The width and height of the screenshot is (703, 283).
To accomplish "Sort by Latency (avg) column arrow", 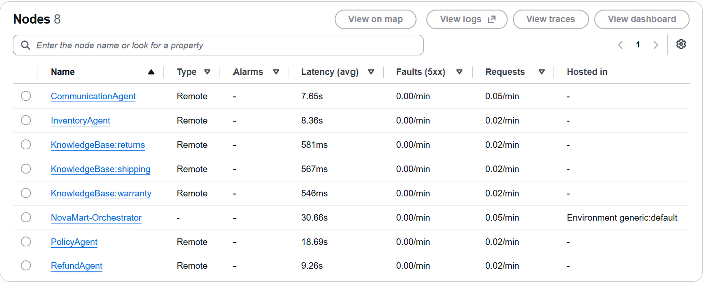I will (x=371, y=72).
